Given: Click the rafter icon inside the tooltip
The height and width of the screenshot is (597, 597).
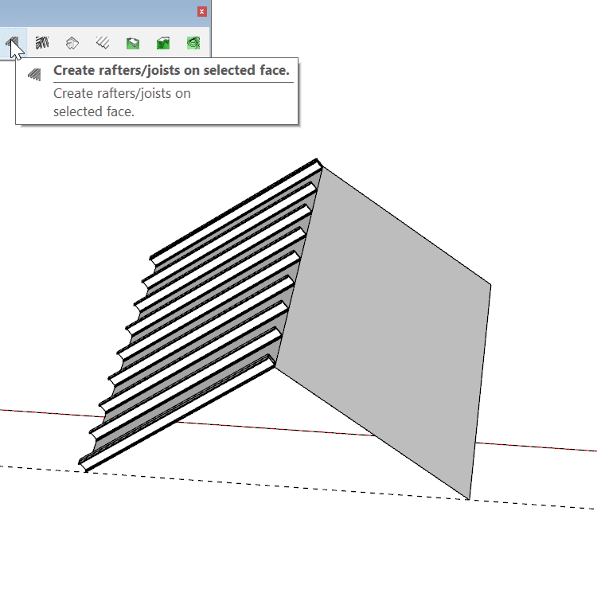Looking at the screenshot, I should 34,74.
